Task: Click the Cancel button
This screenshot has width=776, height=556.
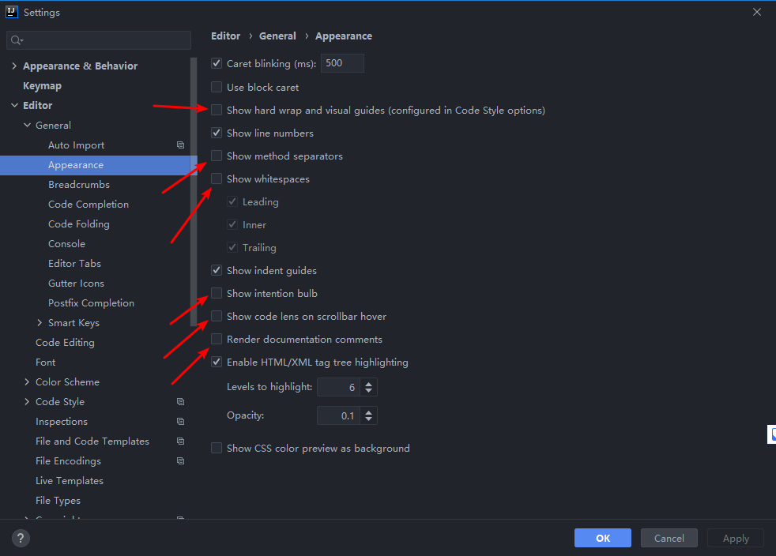Action: point(669,538)
